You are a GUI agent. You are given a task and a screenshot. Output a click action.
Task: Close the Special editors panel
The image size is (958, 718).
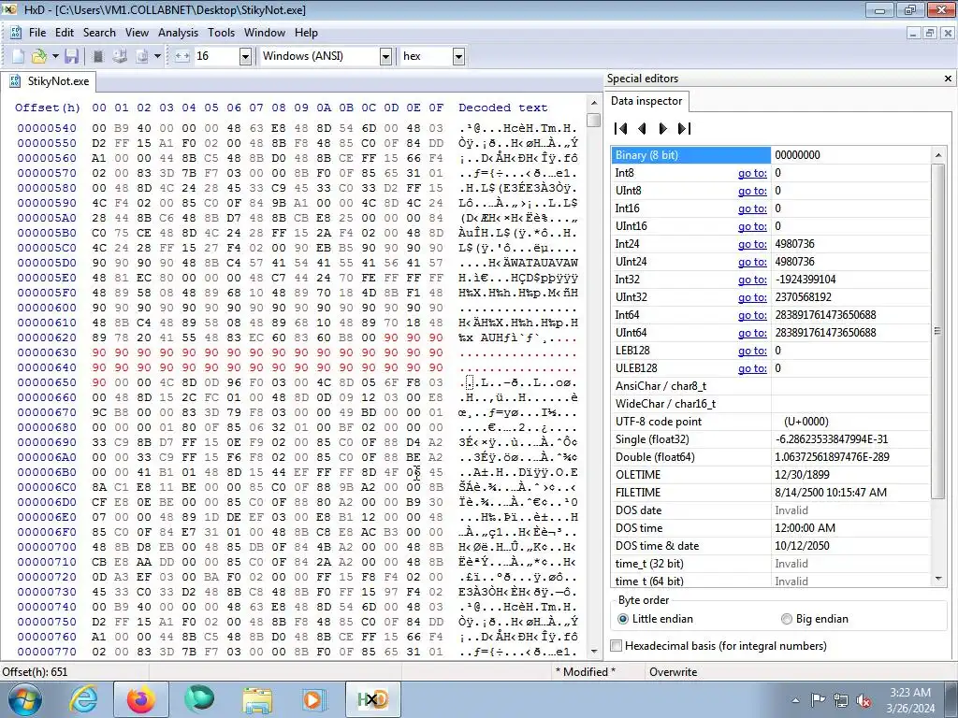[948, 79]
